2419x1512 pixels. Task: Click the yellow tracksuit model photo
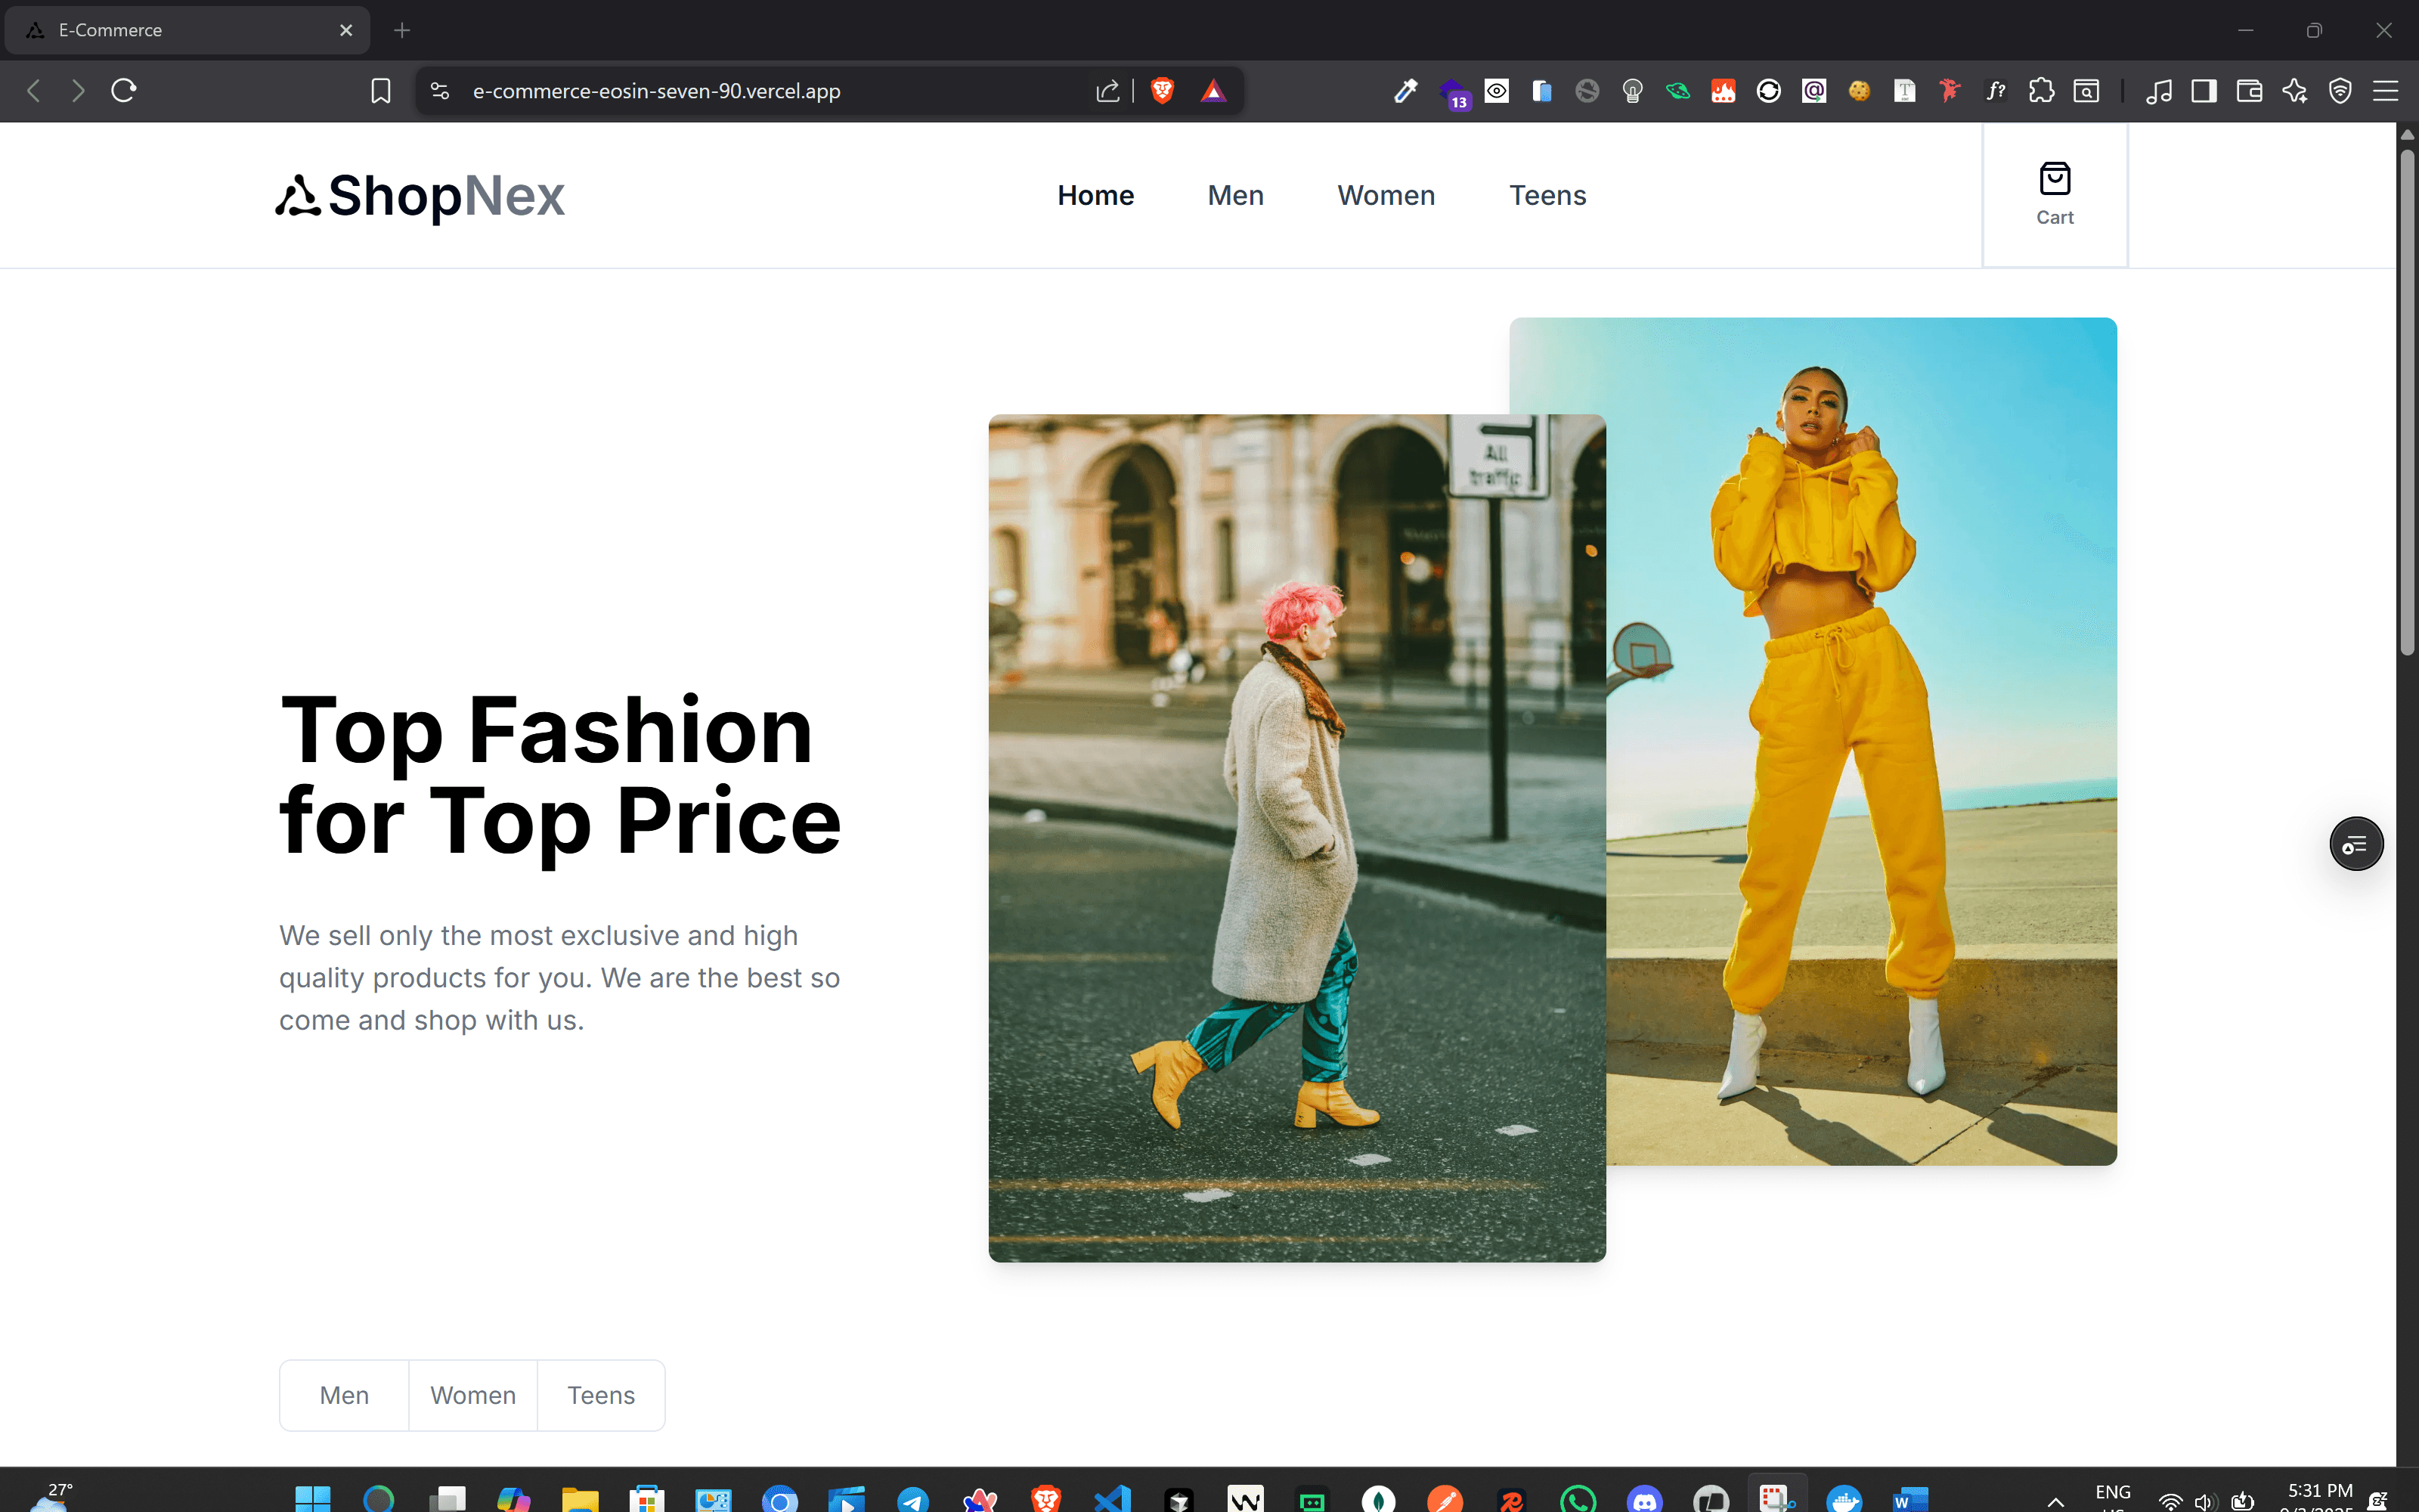(1861, 741)
